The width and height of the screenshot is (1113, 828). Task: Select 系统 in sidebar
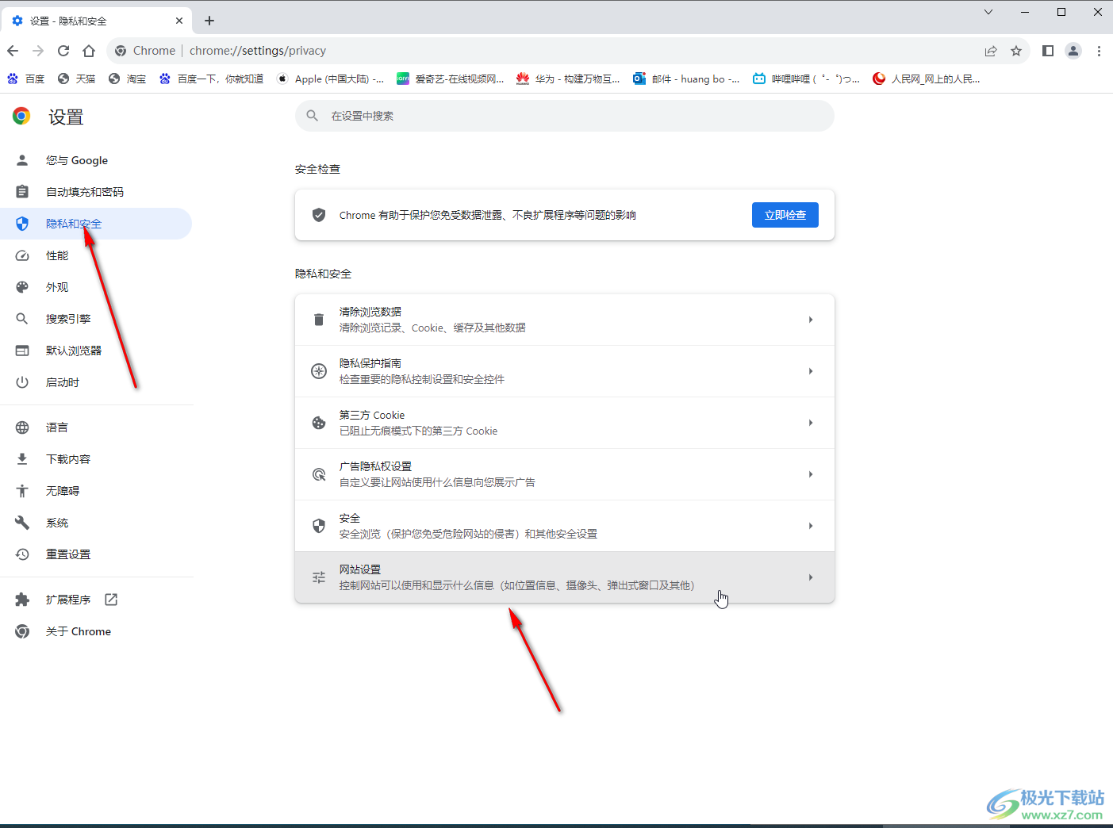[96, 523]
